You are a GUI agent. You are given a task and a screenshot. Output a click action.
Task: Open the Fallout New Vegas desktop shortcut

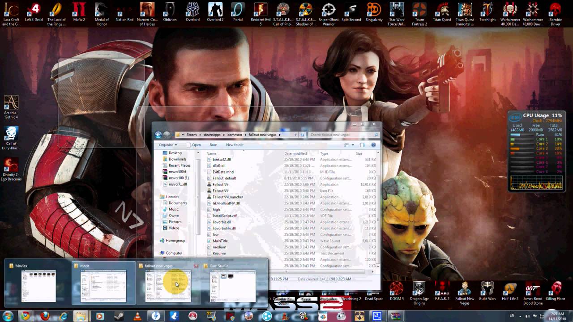(465, 293)
